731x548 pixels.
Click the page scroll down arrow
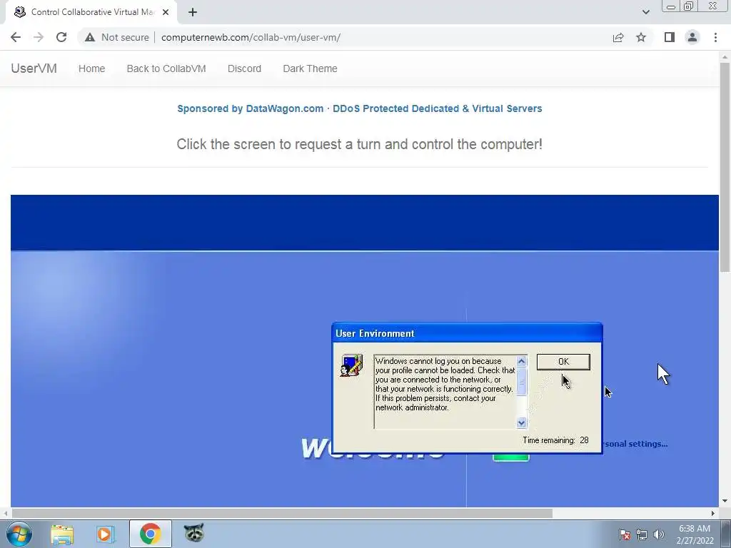[725, 501]
